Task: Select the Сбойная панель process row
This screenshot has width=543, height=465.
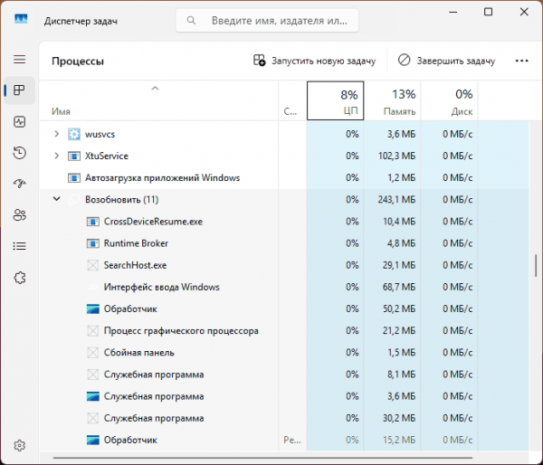Action: [x=284, y=353]
